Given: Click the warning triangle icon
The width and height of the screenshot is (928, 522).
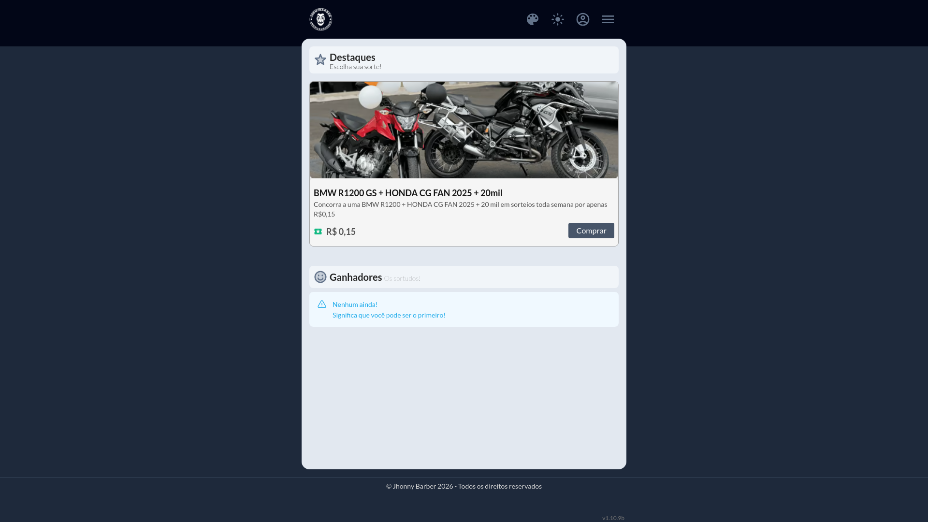Looking at the screenshot, I should click(x=322, y=304).
